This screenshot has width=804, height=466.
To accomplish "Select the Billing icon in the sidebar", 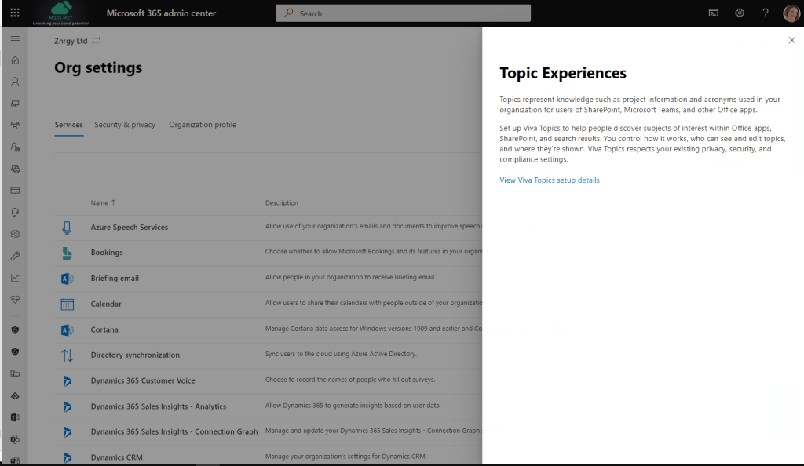I will pos(14,190).
